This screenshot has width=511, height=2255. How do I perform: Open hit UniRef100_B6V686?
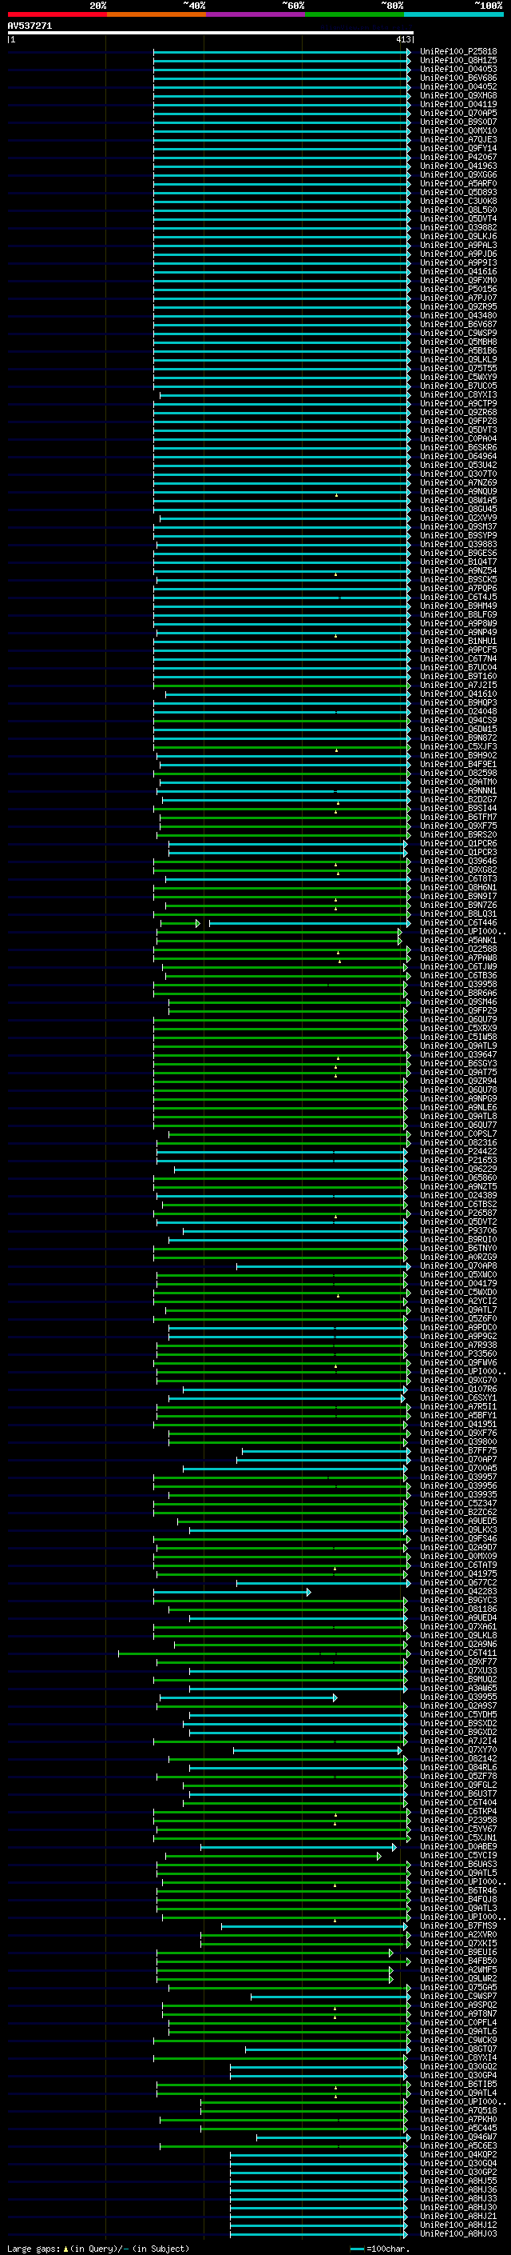coord(458,78)
